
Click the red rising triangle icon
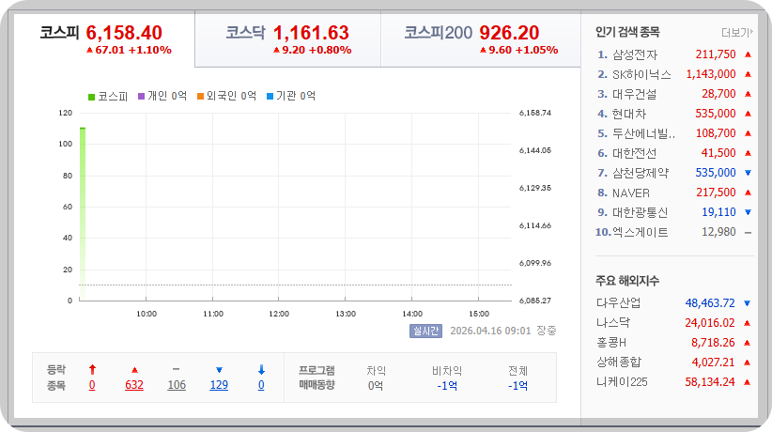[134, 370]
